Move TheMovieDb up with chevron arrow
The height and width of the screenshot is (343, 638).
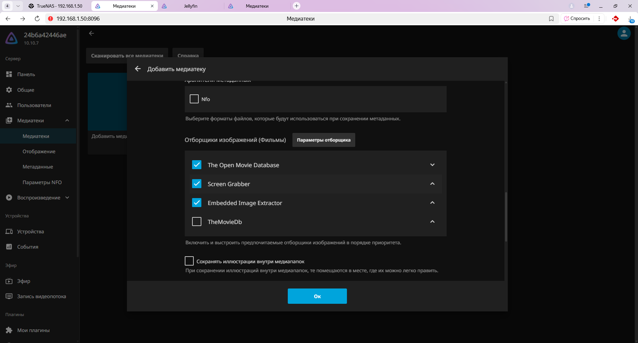[x=432, y=222]
